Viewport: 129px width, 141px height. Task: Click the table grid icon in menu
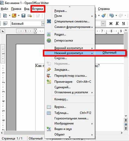(x=49, y=113)
